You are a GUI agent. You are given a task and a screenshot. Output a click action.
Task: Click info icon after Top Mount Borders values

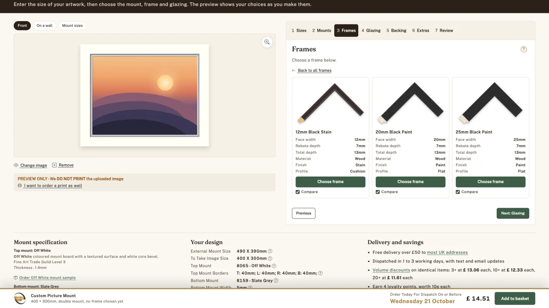pos(320,273)
